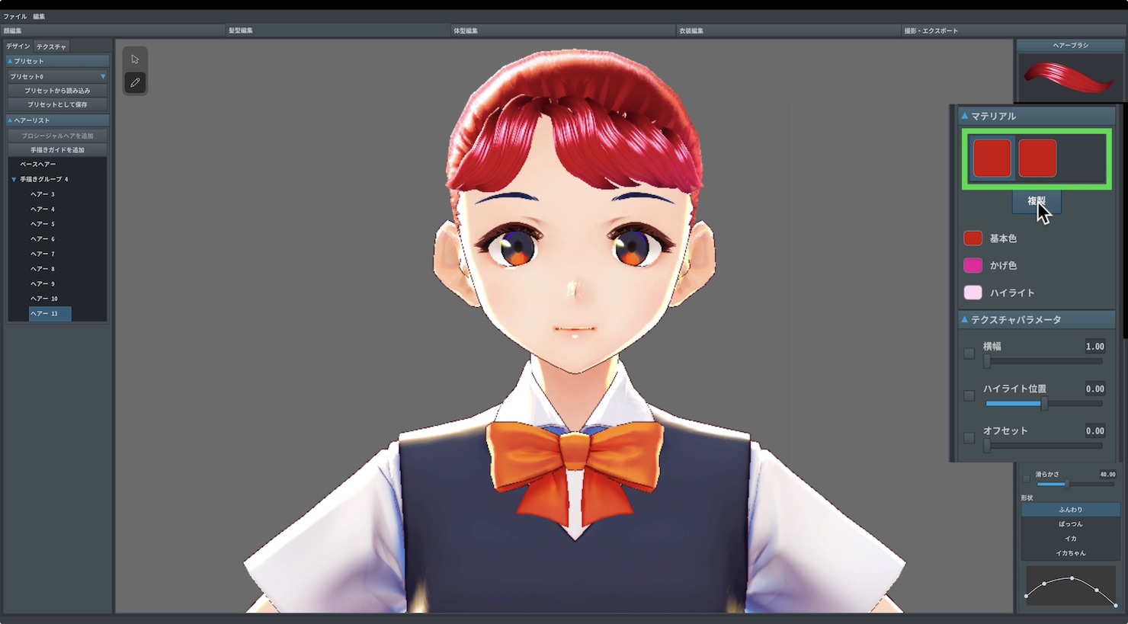
Task: Choose the ぱっつん shape option
Action: coord(1070,524)
